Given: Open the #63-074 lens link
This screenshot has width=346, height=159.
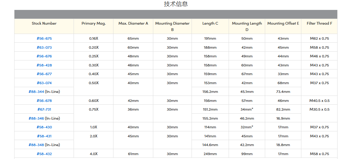Looking at the screenshot, I should coord(44,83).
